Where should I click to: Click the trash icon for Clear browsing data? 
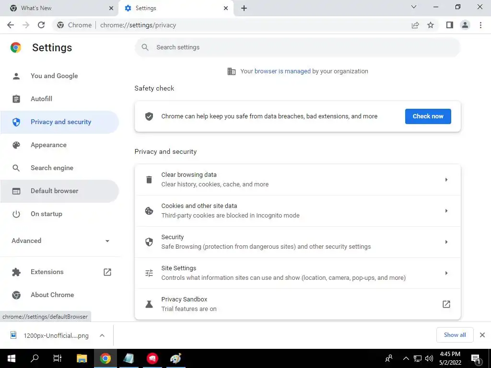149,180
